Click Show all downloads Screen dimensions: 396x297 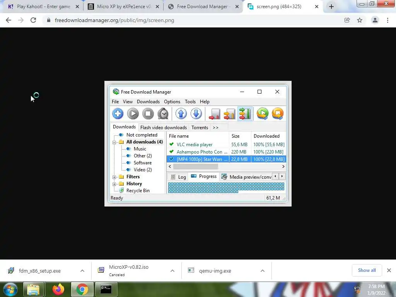(367, 270)
